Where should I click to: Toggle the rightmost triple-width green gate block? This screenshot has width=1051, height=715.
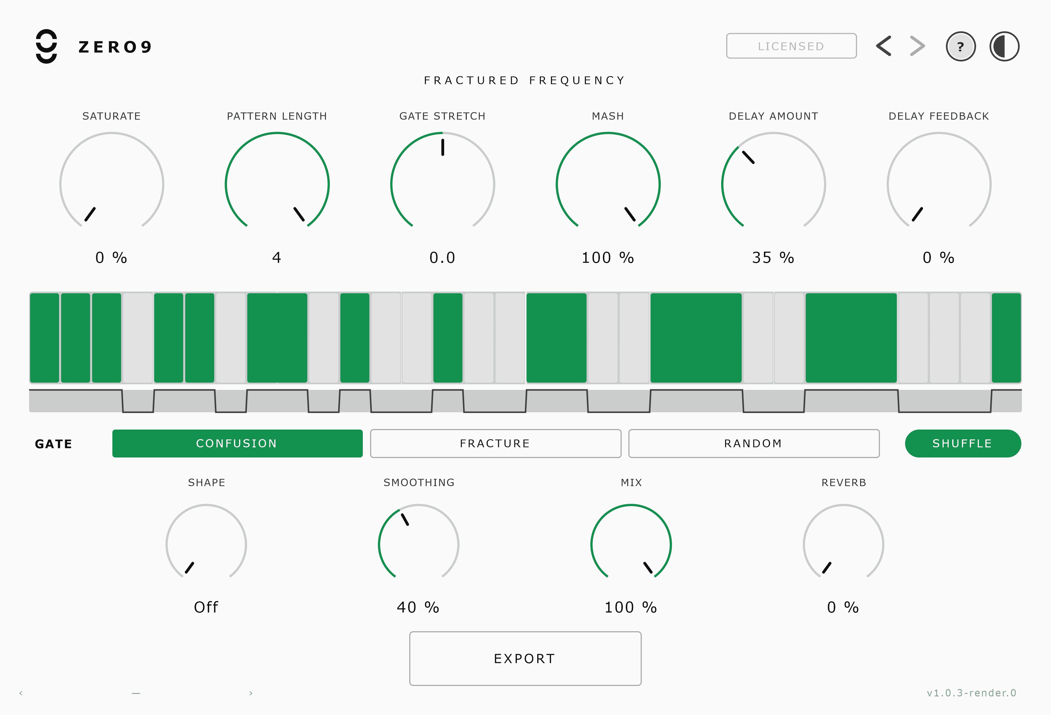tap(851, 338)
